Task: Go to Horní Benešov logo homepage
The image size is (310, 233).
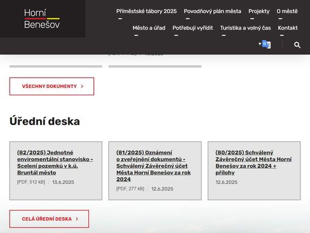Action: click(x=42, y=19)
